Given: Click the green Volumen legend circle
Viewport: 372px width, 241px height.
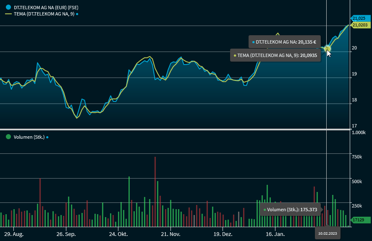Looking at the screenshot, I should pos(8,137).
